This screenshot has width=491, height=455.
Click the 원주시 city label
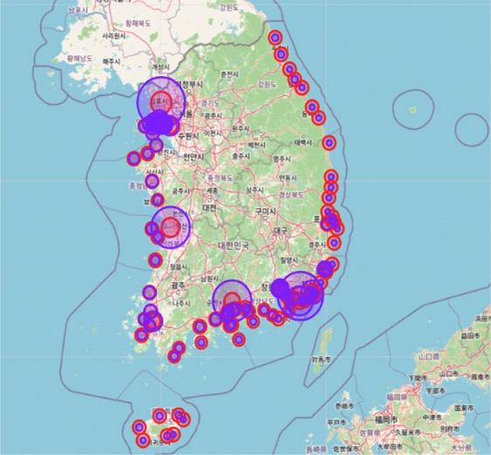click(x=240, y=128)
